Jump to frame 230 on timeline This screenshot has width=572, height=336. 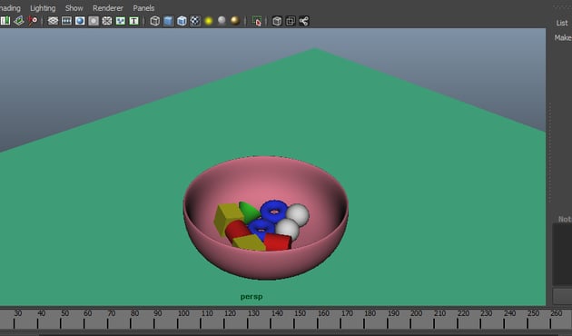(487, 313)
